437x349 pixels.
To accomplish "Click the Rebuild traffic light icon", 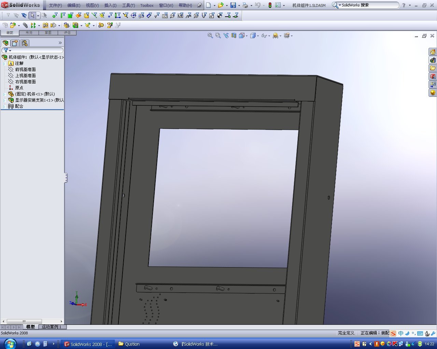I will click(x=270, y=5).
